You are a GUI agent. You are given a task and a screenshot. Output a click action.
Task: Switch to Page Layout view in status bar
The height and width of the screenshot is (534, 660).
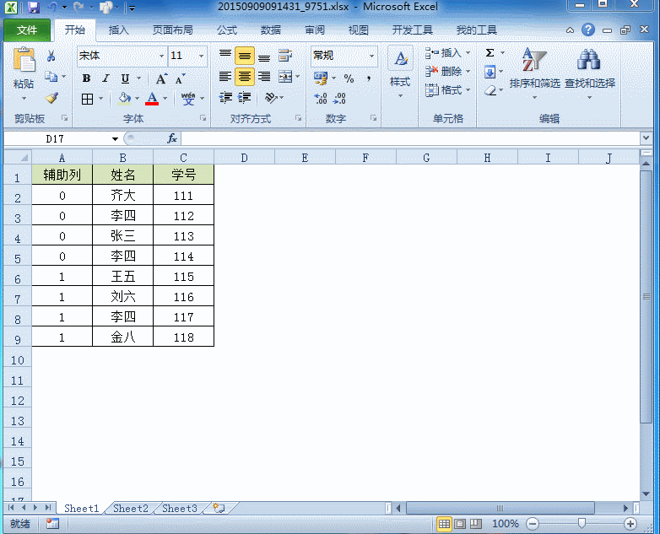[x=460, y=524]
